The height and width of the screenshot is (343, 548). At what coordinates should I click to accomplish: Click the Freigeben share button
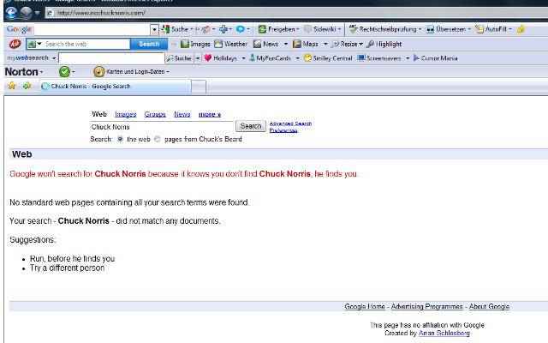pos(277,29)
